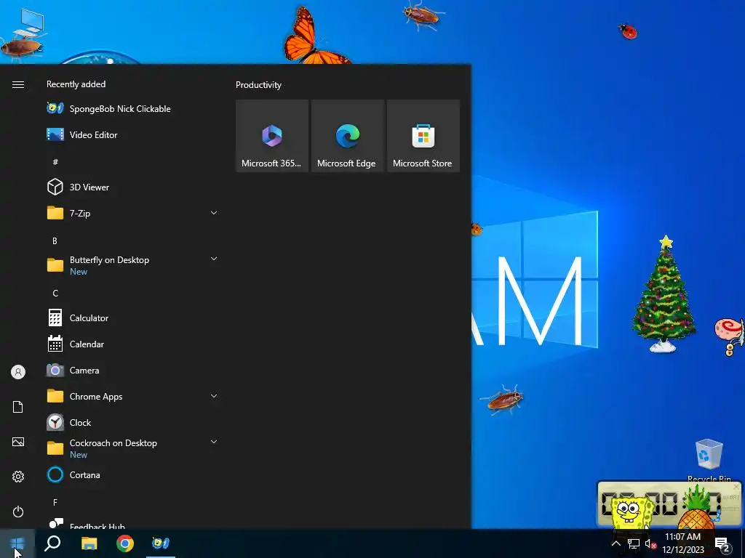Open the Microsoft Edge tile

347,136
